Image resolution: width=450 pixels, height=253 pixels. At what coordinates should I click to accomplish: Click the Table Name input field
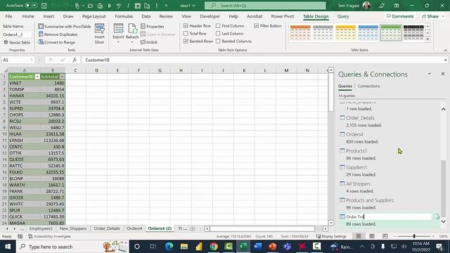pyautogui.click(x=17, y=34)
